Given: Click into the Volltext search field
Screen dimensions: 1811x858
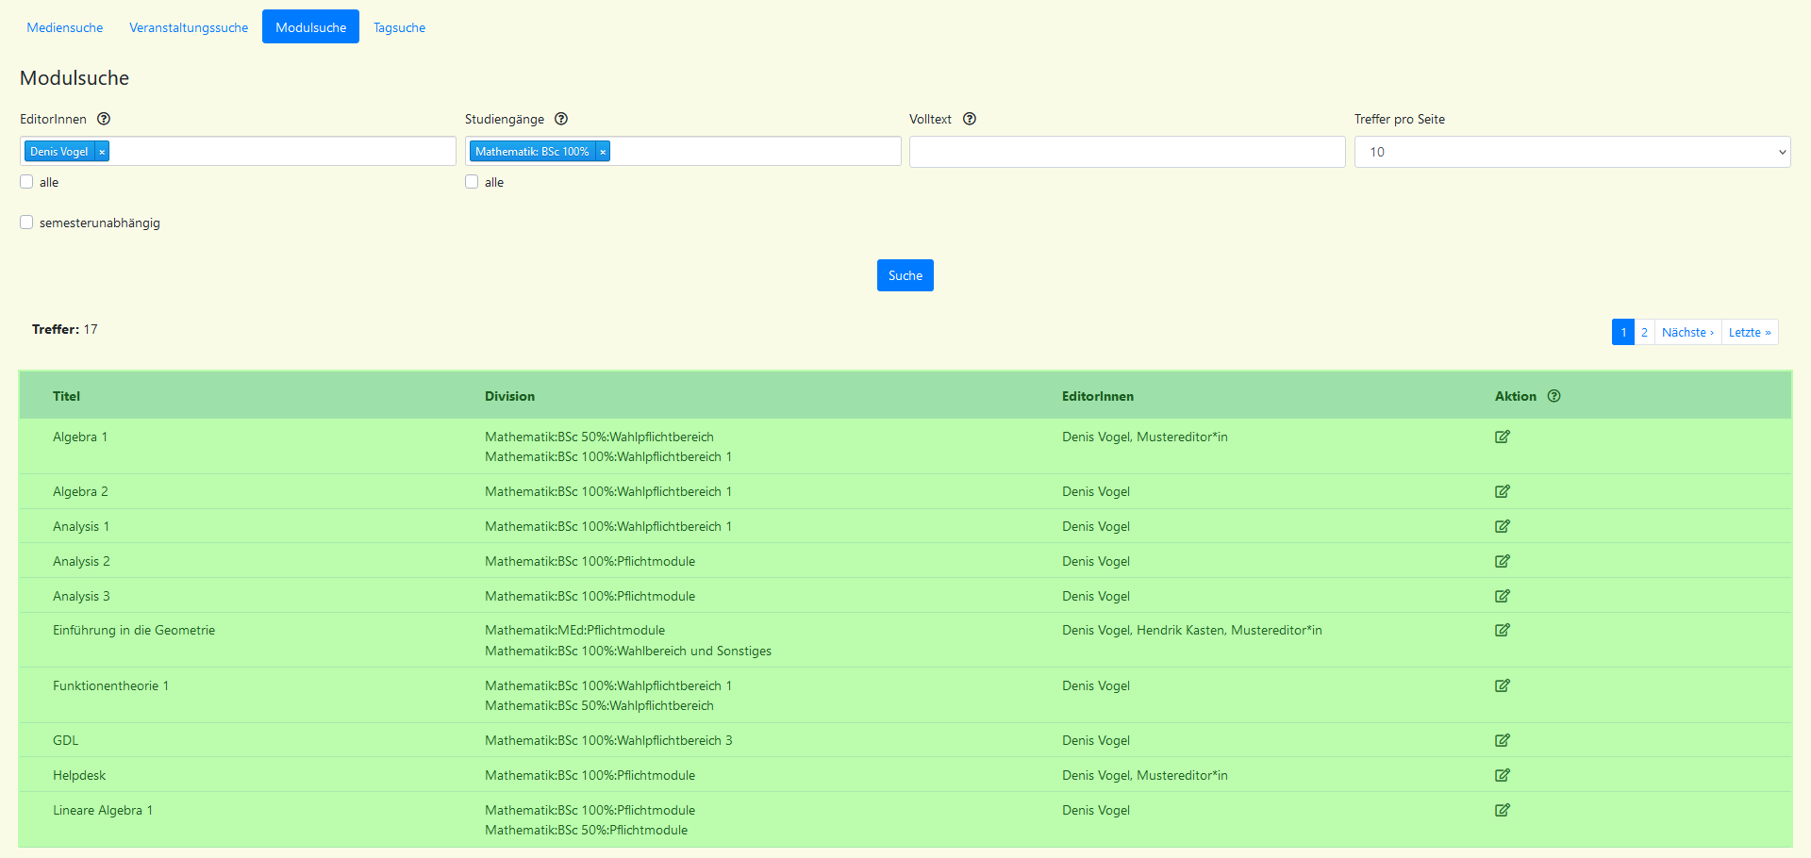Looking at the screenshot, I should click(1126, 152).
